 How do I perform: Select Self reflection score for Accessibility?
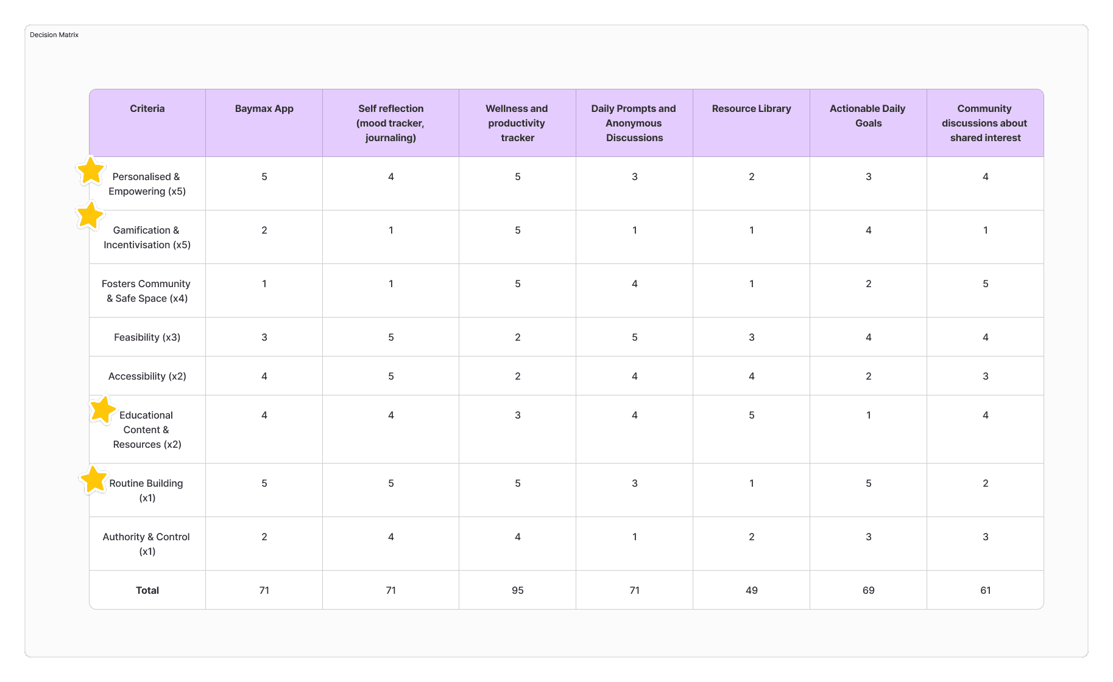(391, 376)
